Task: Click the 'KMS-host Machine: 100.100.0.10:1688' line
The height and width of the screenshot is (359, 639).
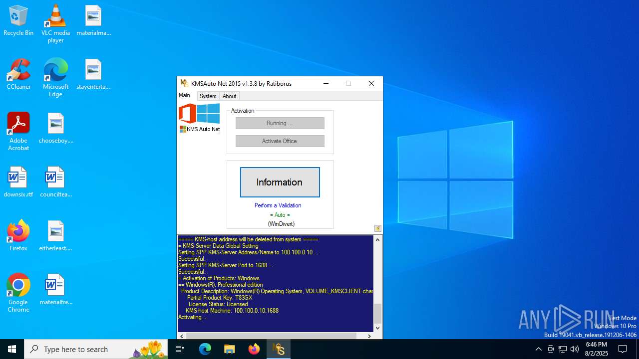Action: pos(232,311)
